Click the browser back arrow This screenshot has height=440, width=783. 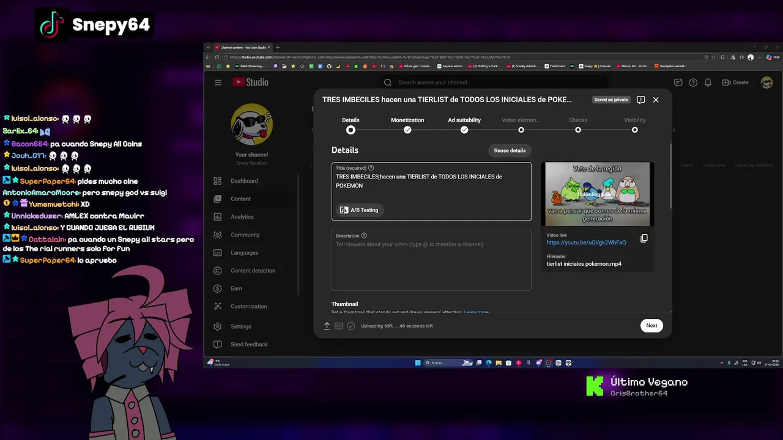(x=208, y=57)
